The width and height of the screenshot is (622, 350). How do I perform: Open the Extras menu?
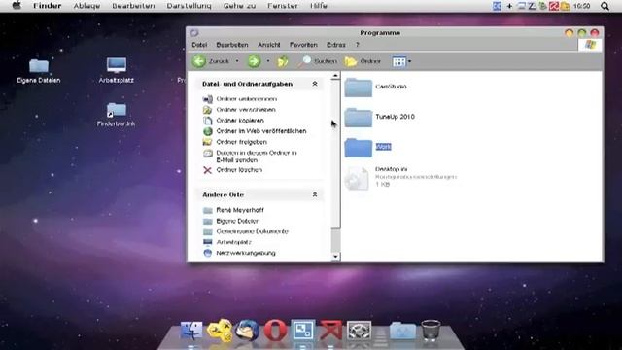(x=336, y=45)
